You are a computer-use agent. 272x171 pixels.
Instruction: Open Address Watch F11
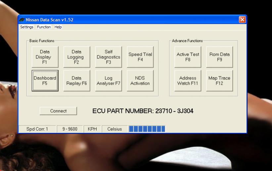point(188,81)
